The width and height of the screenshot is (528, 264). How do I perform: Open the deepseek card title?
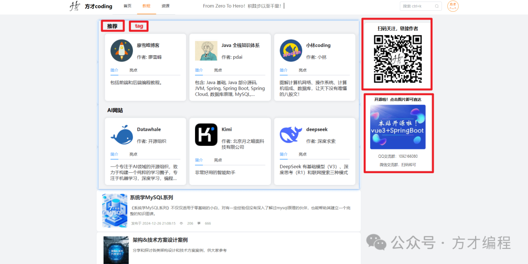[x=317, y=129]
